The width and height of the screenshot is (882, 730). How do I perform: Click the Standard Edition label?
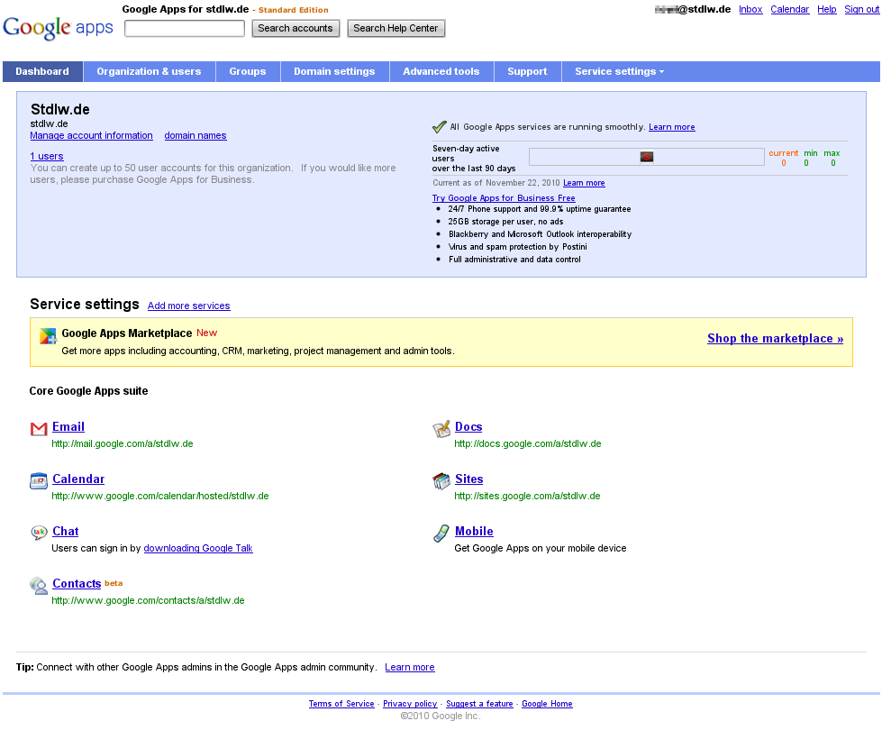point(293,10)
